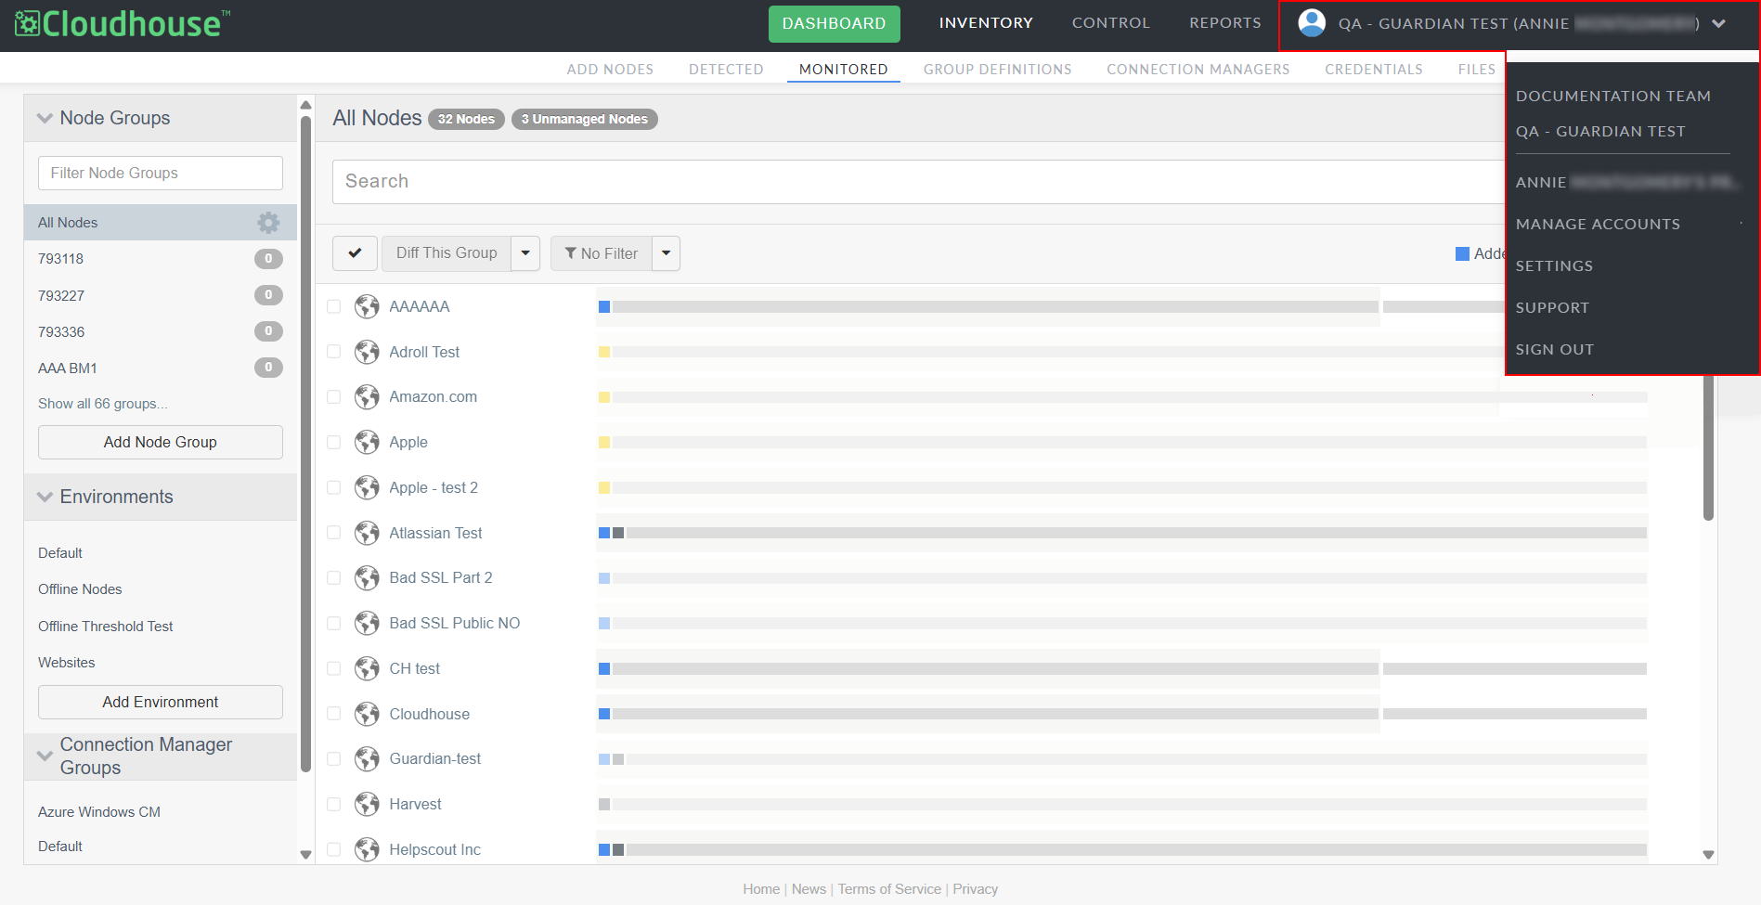Click the Add Node Group button
Viewport: 1761px width, 905px height.
[161, 443]
